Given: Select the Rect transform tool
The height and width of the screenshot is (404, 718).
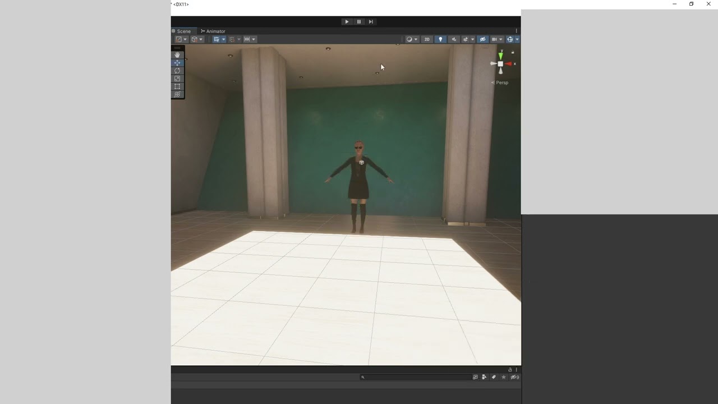Looking at the screenshot, I should (x=177, y=86).
